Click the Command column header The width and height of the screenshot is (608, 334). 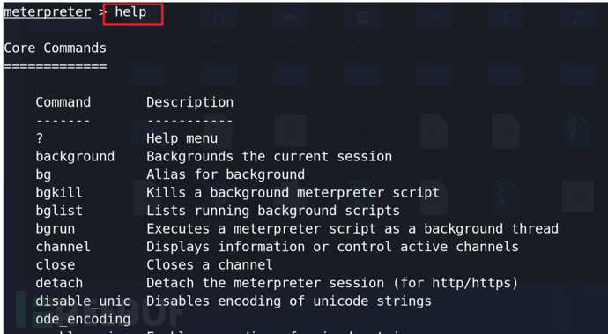tap(63, 102)
